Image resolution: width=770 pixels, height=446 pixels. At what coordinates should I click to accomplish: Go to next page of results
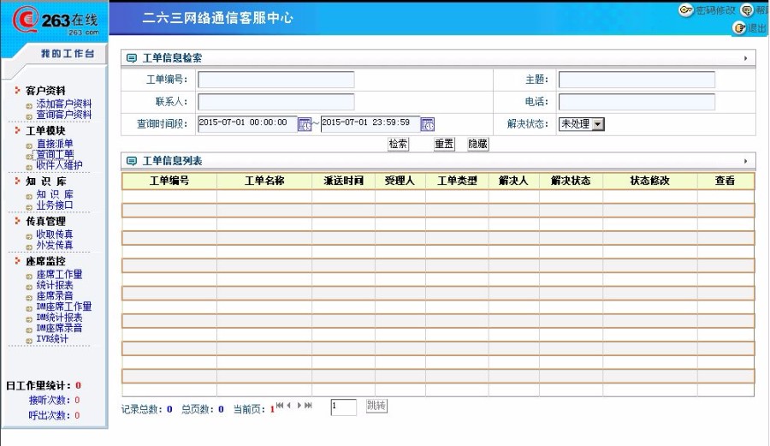tap(299, 405)
